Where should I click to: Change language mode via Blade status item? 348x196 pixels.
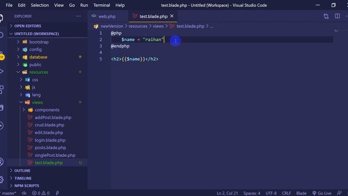pos(301,193)
